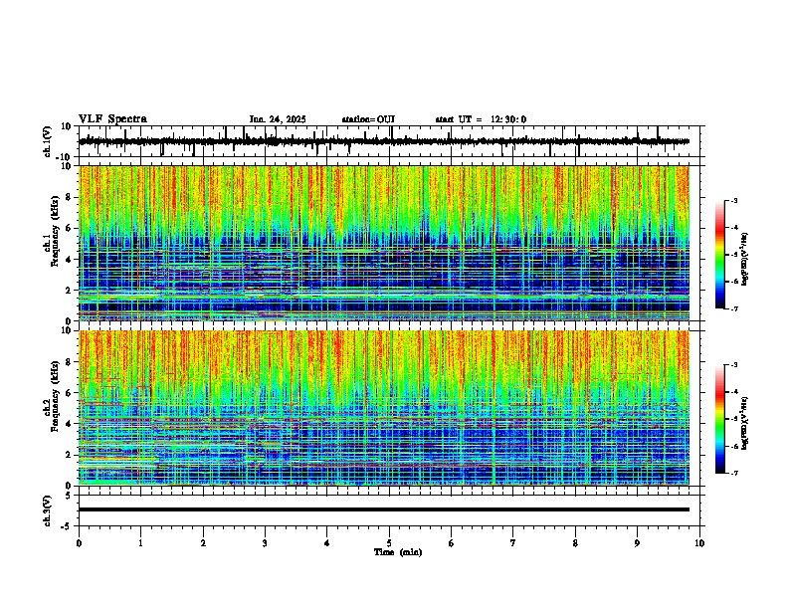Click time axis tick label 7
This screenshot has width=788, height=609.
pos(513,543)
